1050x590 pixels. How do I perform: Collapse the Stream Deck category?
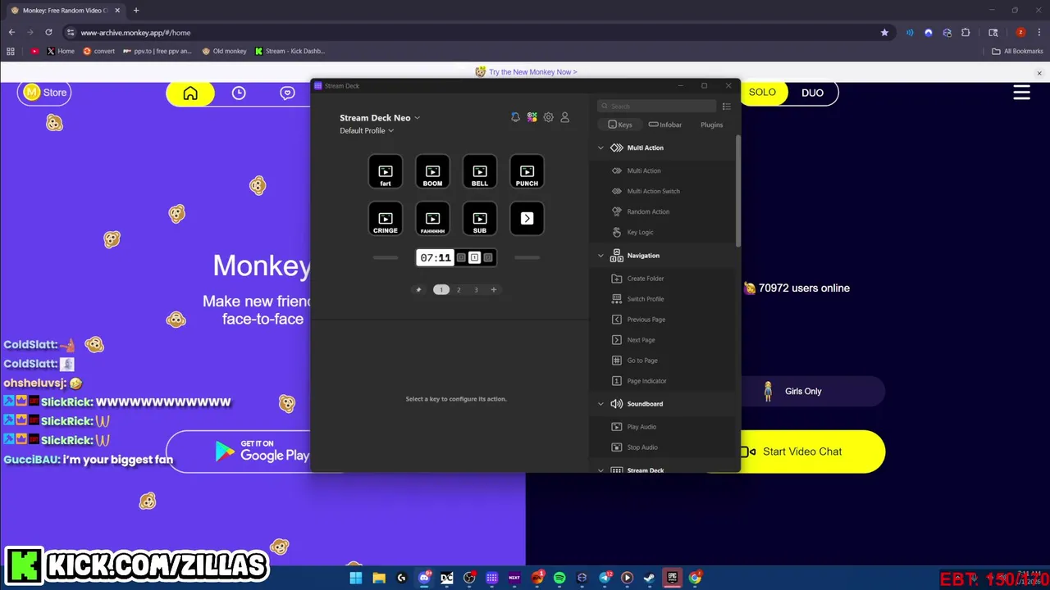(600, 470)
